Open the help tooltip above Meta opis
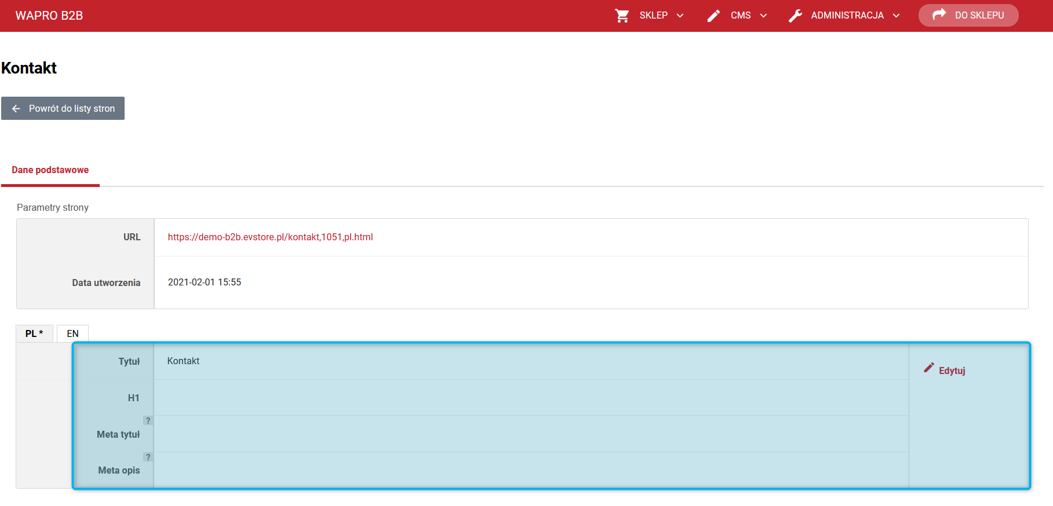This screenshot has width=1053, height=506. click(x=148, y=457)
